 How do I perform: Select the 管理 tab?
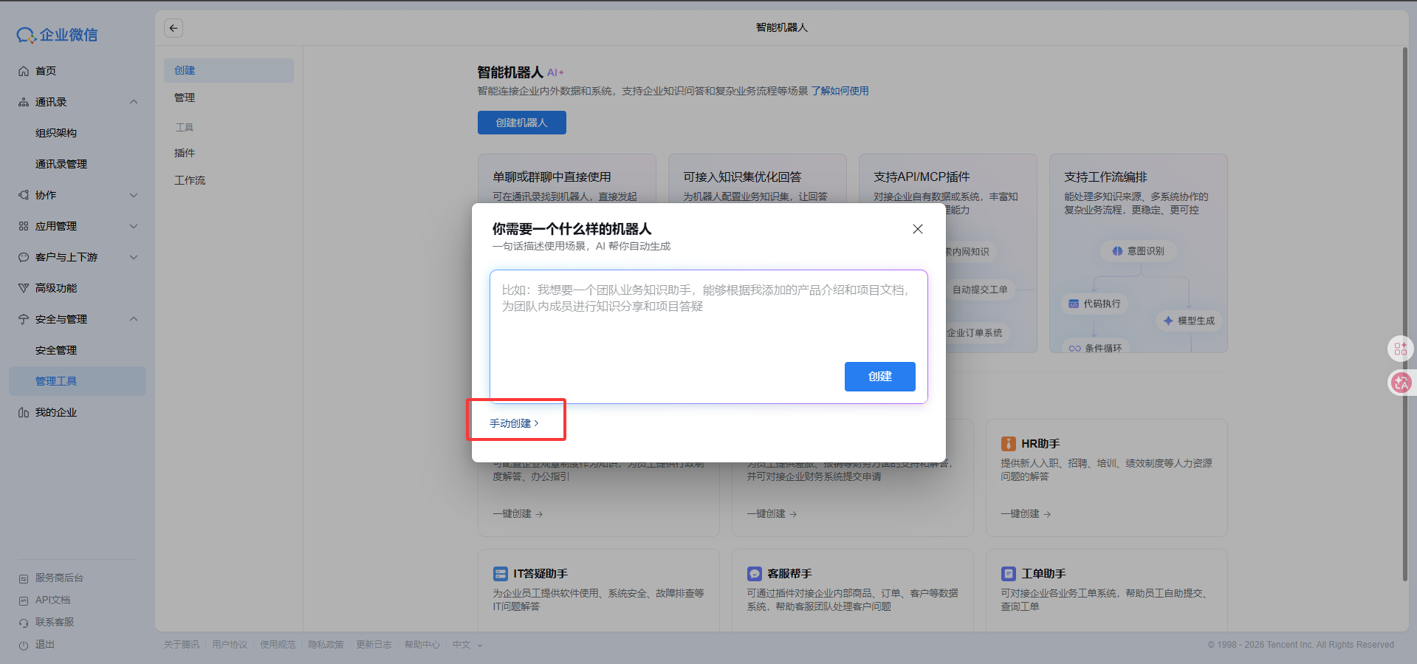click(x=185, y=97)
